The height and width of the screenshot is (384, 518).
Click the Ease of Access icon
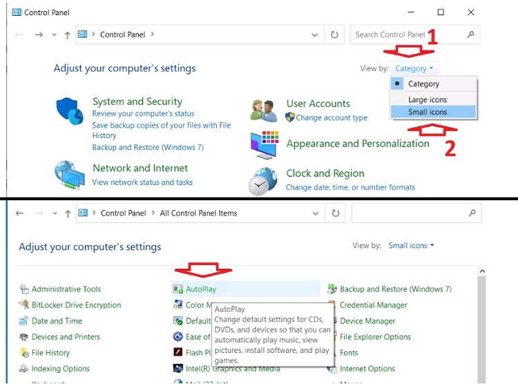tap(178, 337)
